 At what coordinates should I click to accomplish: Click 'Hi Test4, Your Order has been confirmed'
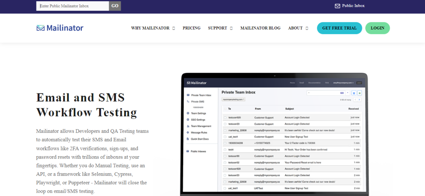coord(306,149)
